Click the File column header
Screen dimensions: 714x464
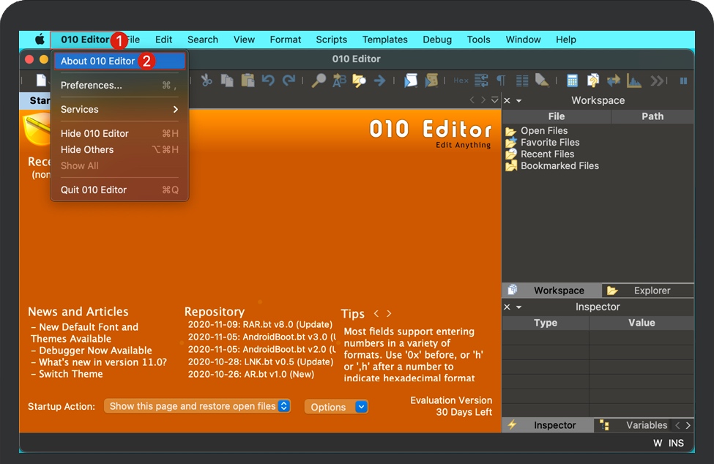557,116
